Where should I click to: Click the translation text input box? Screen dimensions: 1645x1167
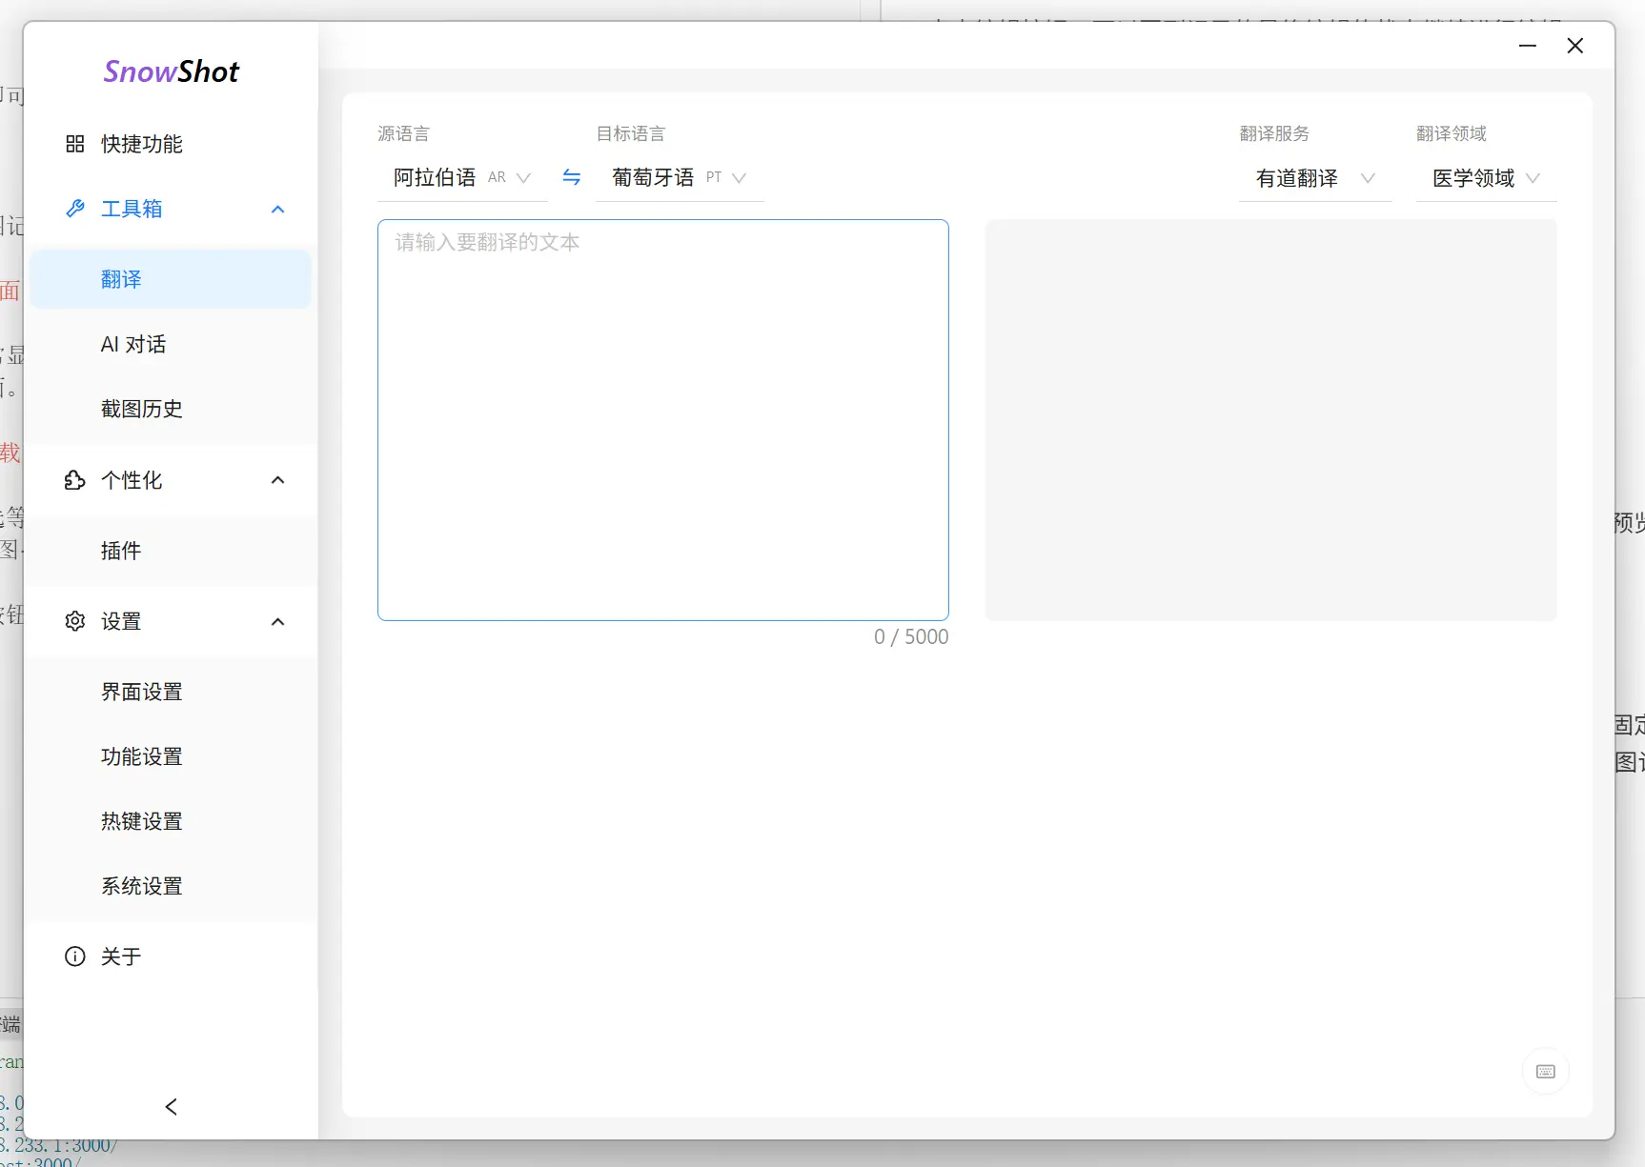click(662, 419)
